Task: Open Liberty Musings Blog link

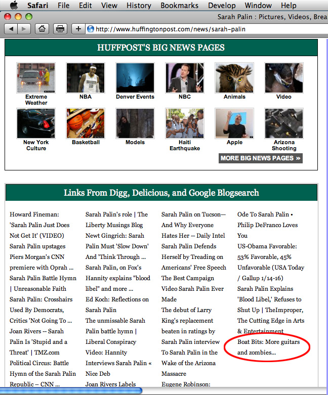Action: tap(116, 220)
